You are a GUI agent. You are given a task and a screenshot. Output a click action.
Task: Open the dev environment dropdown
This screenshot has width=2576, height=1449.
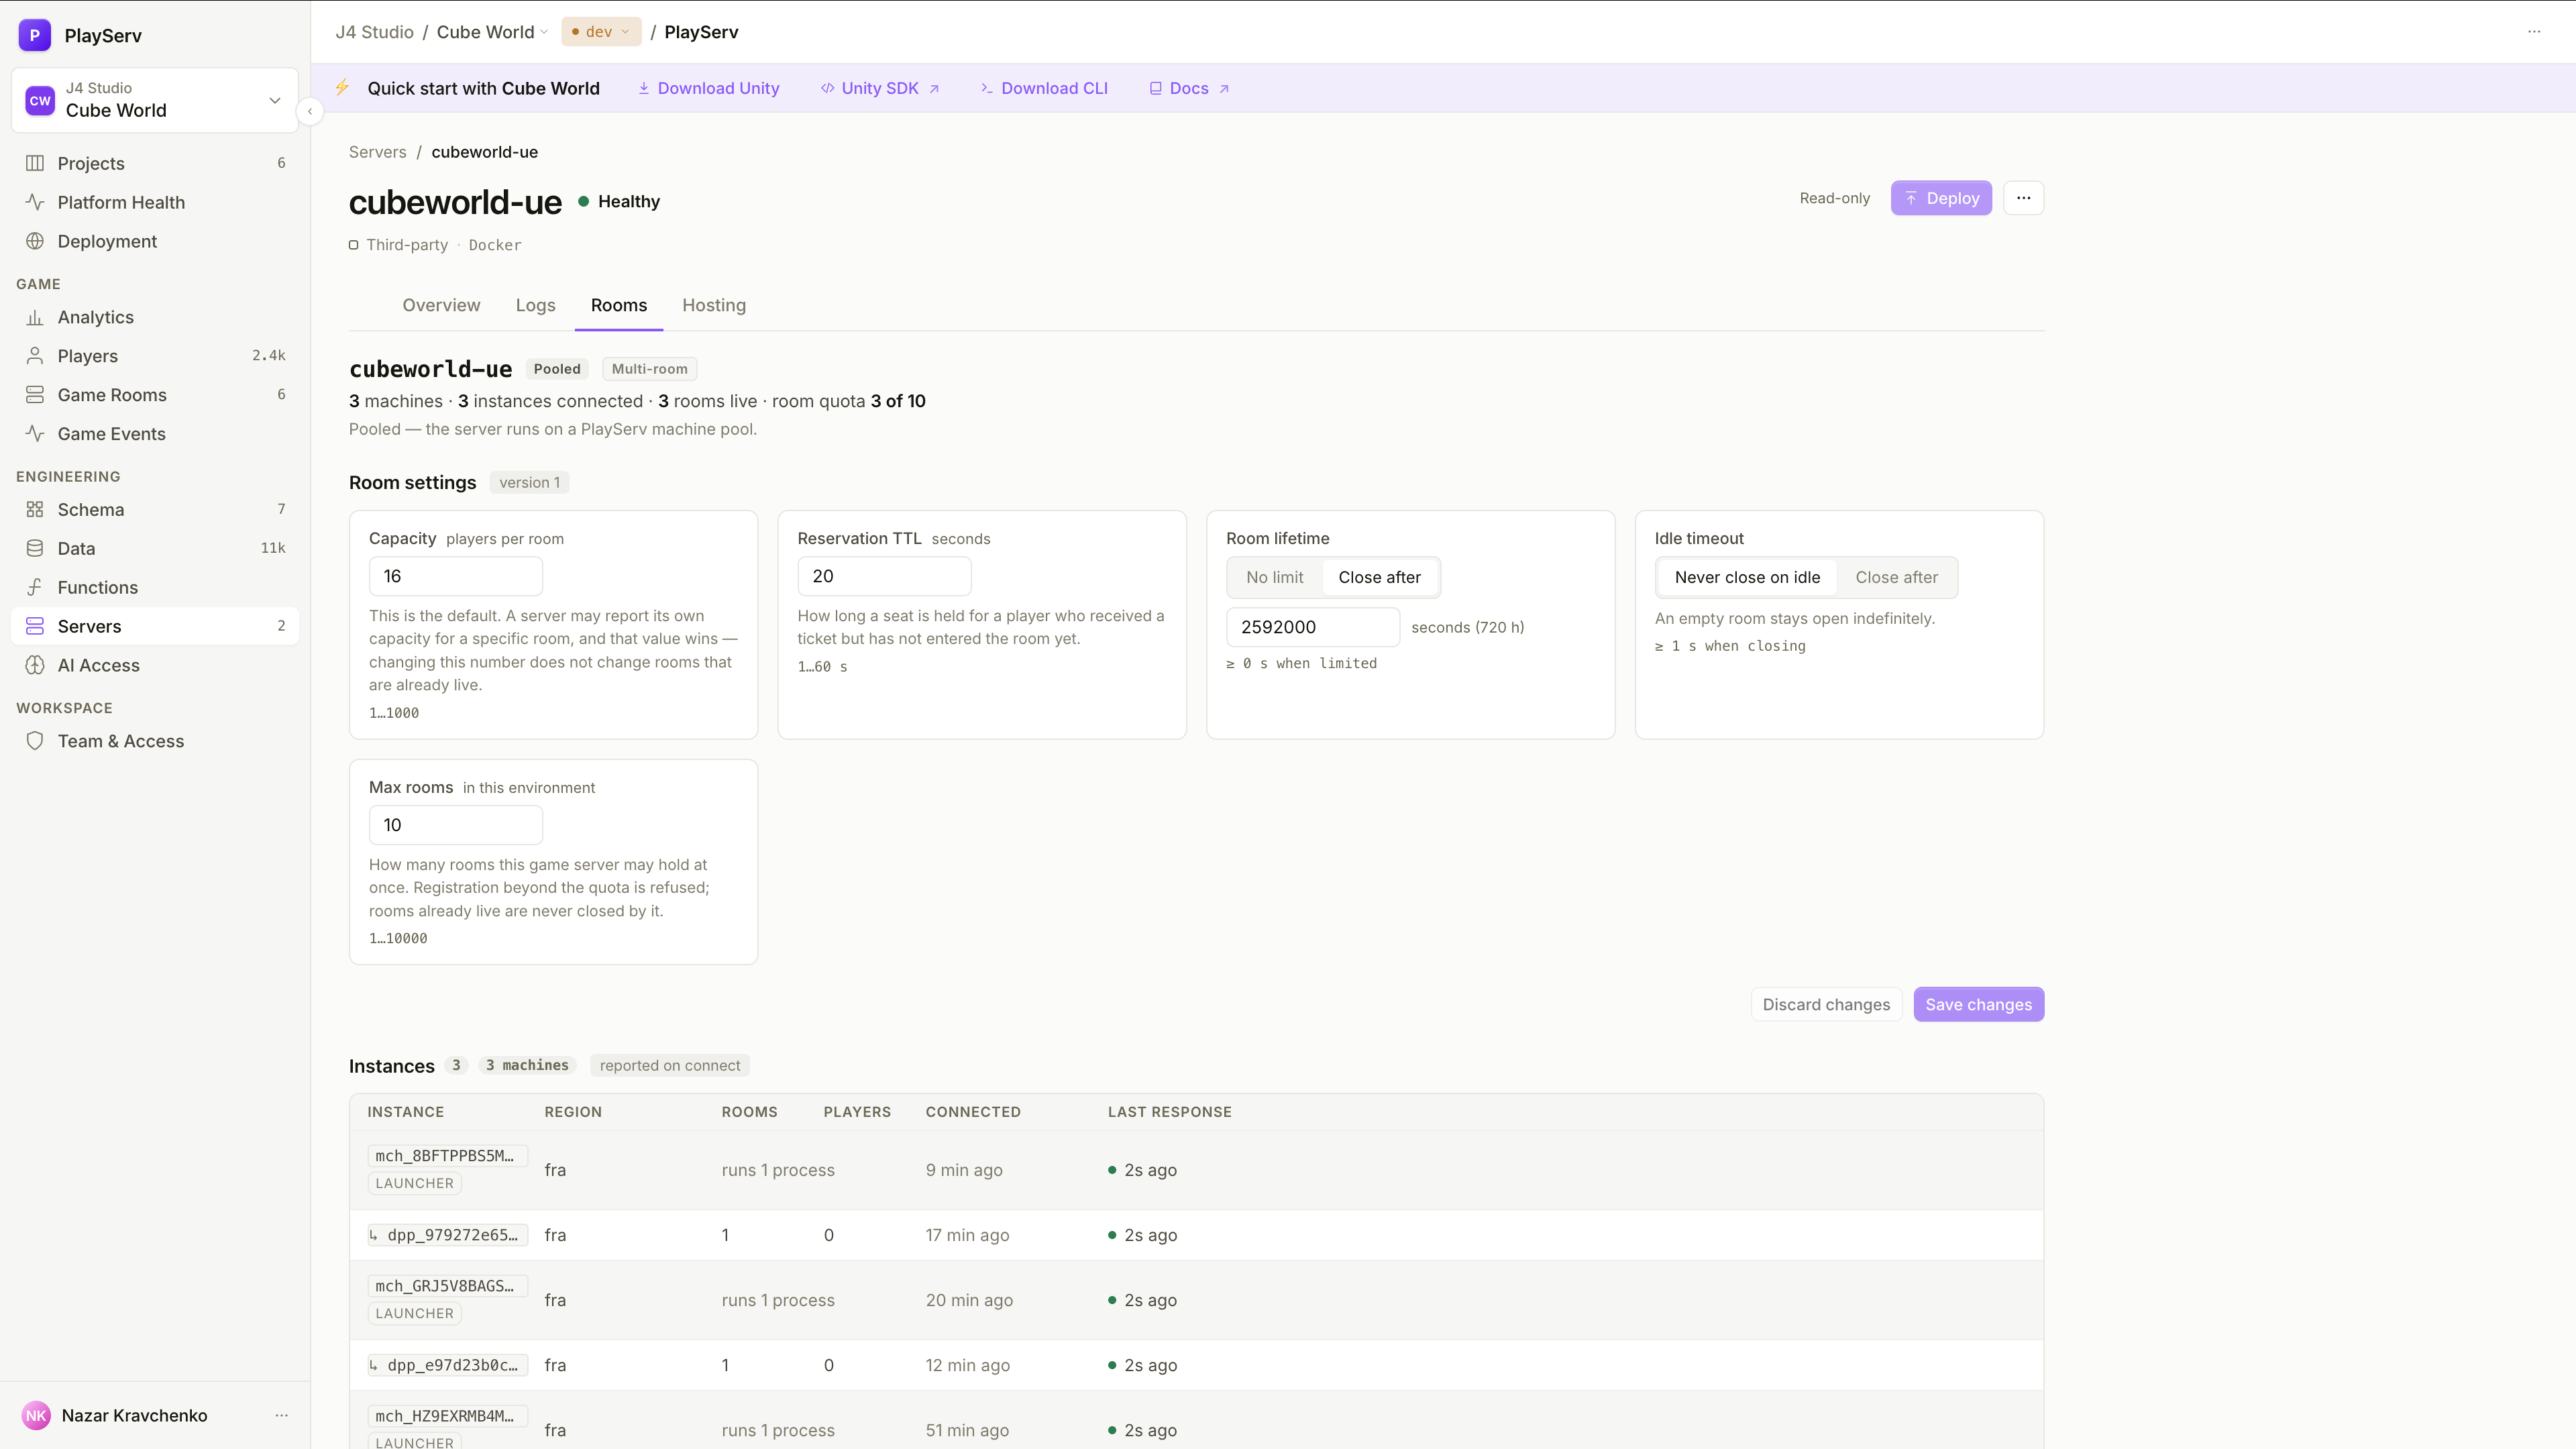tap(601, 32)
